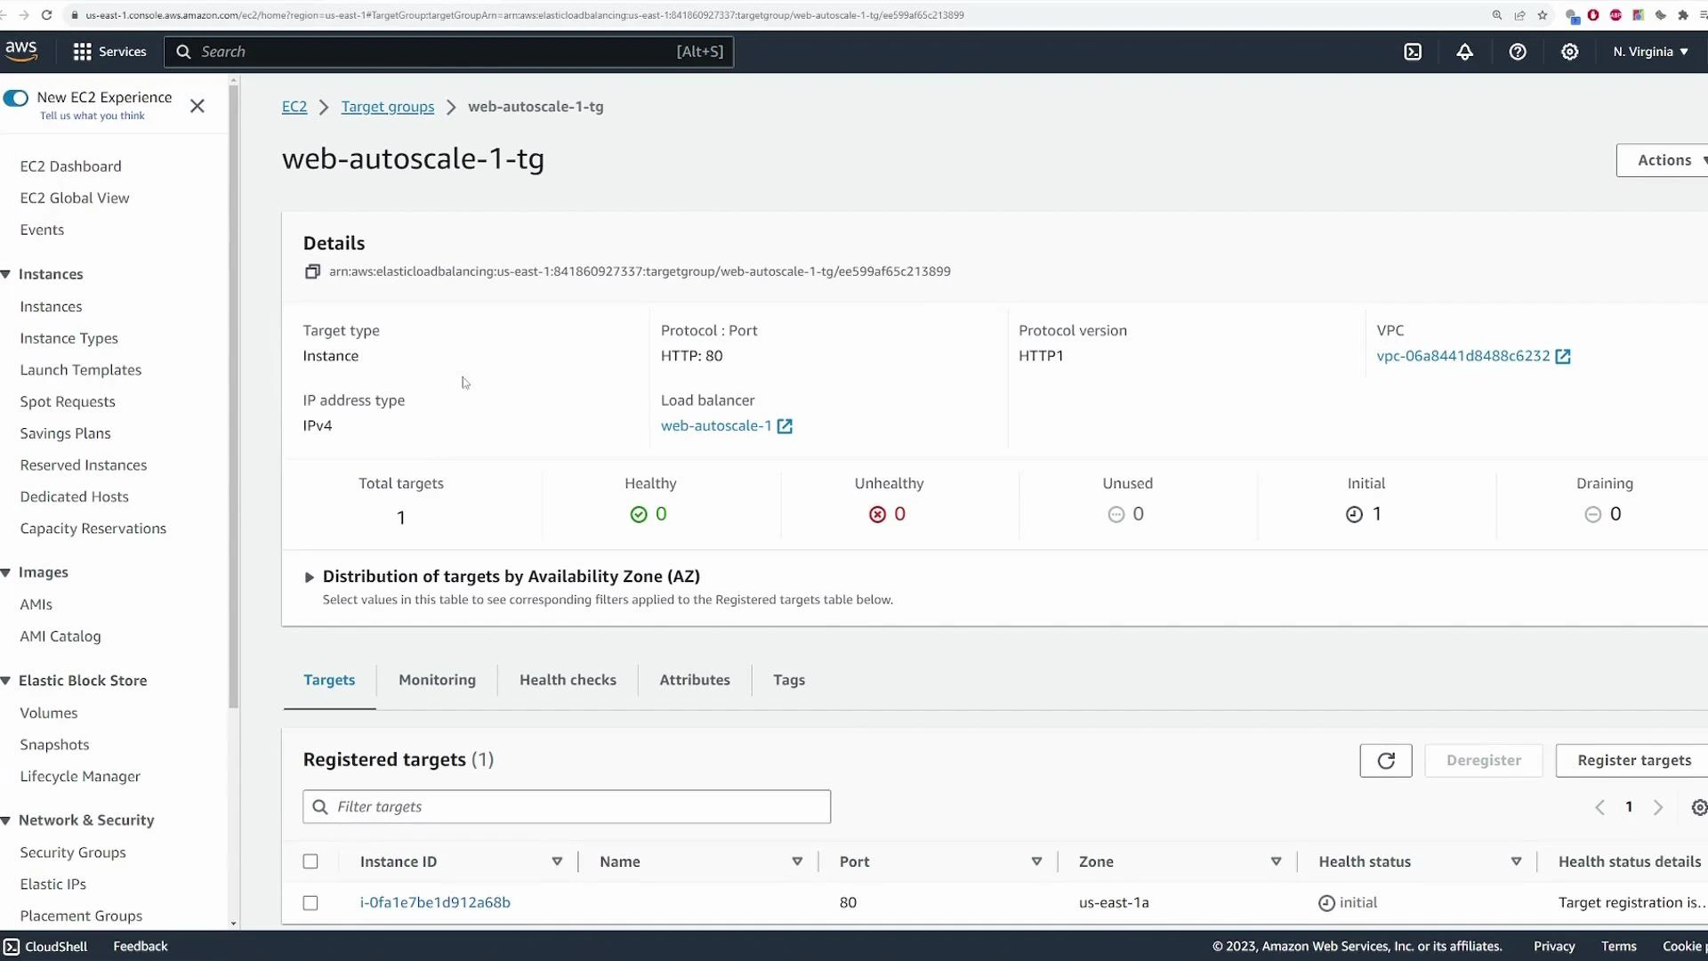Copy the target group ARN

pyautogui.click(x=311, y=271)
